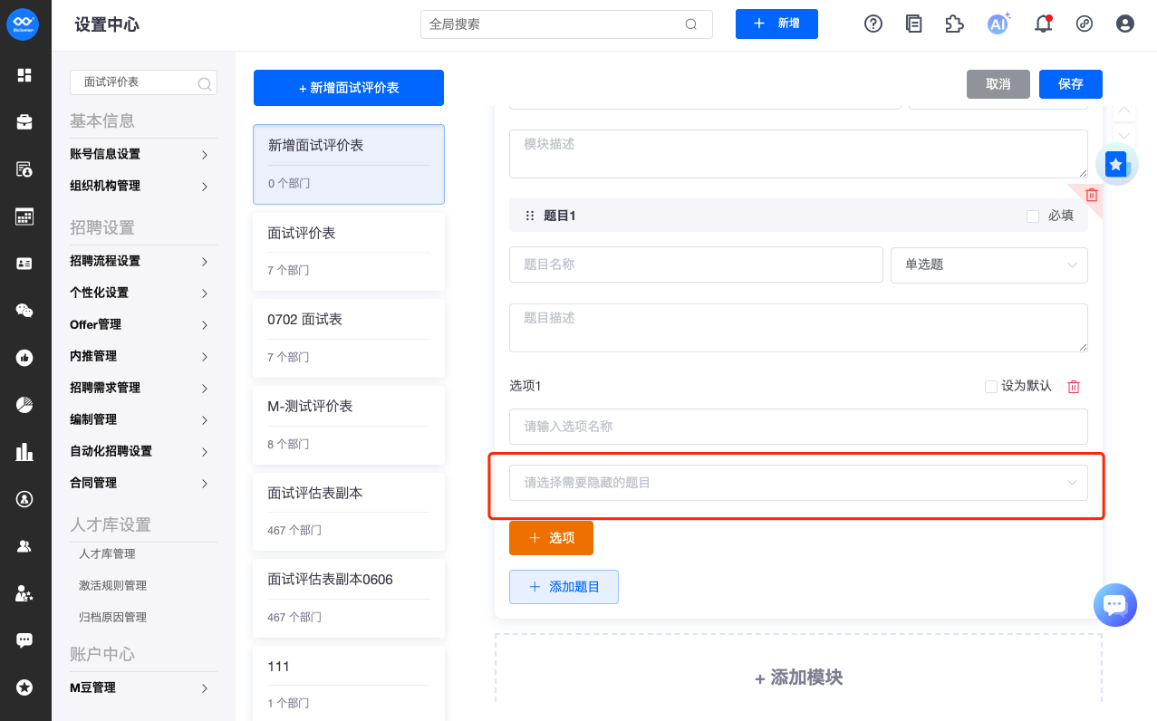Click the 题目名称 input field

pyautogui.click(x=696, y=264)
